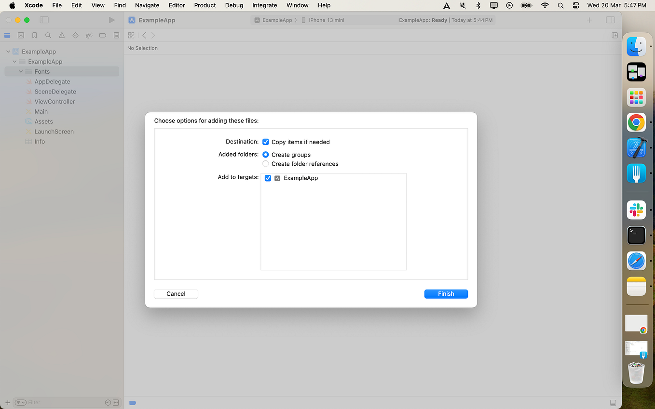Viewport: 655px width, 409px height.
Task: Uncheck Copy items if needed
Action: click(x=266, y=142)
